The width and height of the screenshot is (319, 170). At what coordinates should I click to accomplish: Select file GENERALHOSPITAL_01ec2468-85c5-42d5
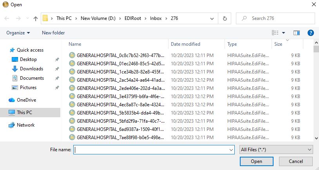coord(120,63)
